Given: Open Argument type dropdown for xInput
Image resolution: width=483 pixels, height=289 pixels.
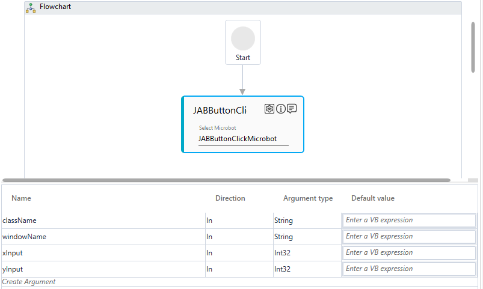Looking at the screenshot, I should point(306,253).
